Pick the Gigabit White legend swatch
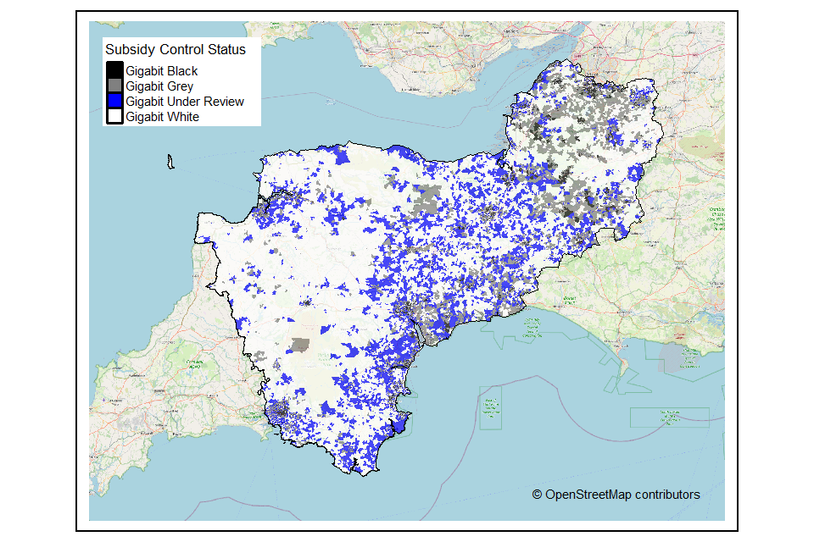The width and height of the screenshot is (814, 542). pyautogui.click(x=114, y=117)
